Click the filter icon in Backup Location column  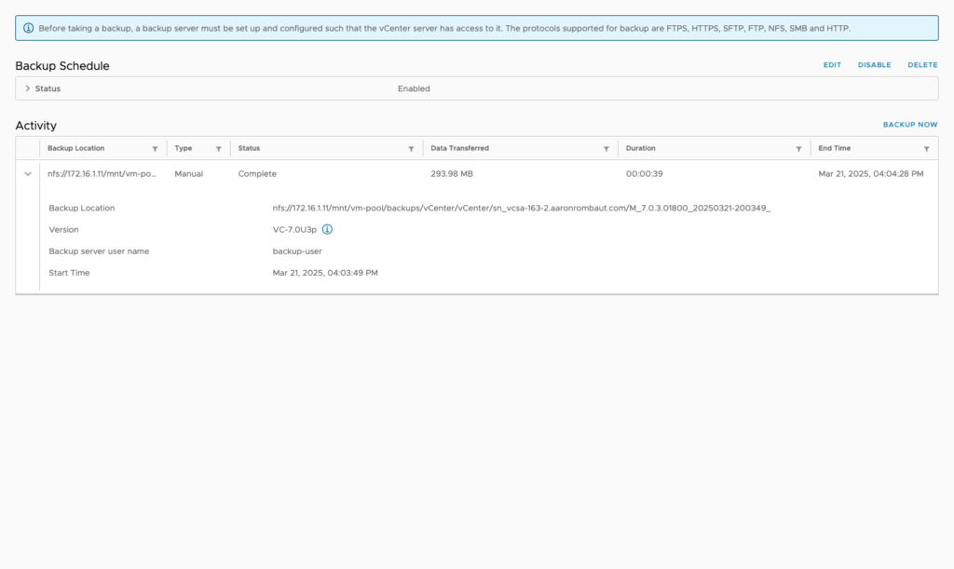(155, 149)
